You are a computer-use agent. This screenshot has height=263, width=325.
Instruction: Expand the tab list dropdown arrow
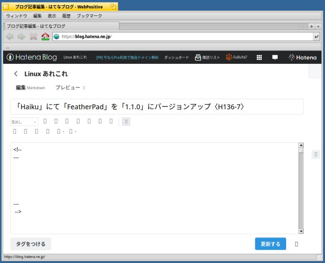click(318, 26)
